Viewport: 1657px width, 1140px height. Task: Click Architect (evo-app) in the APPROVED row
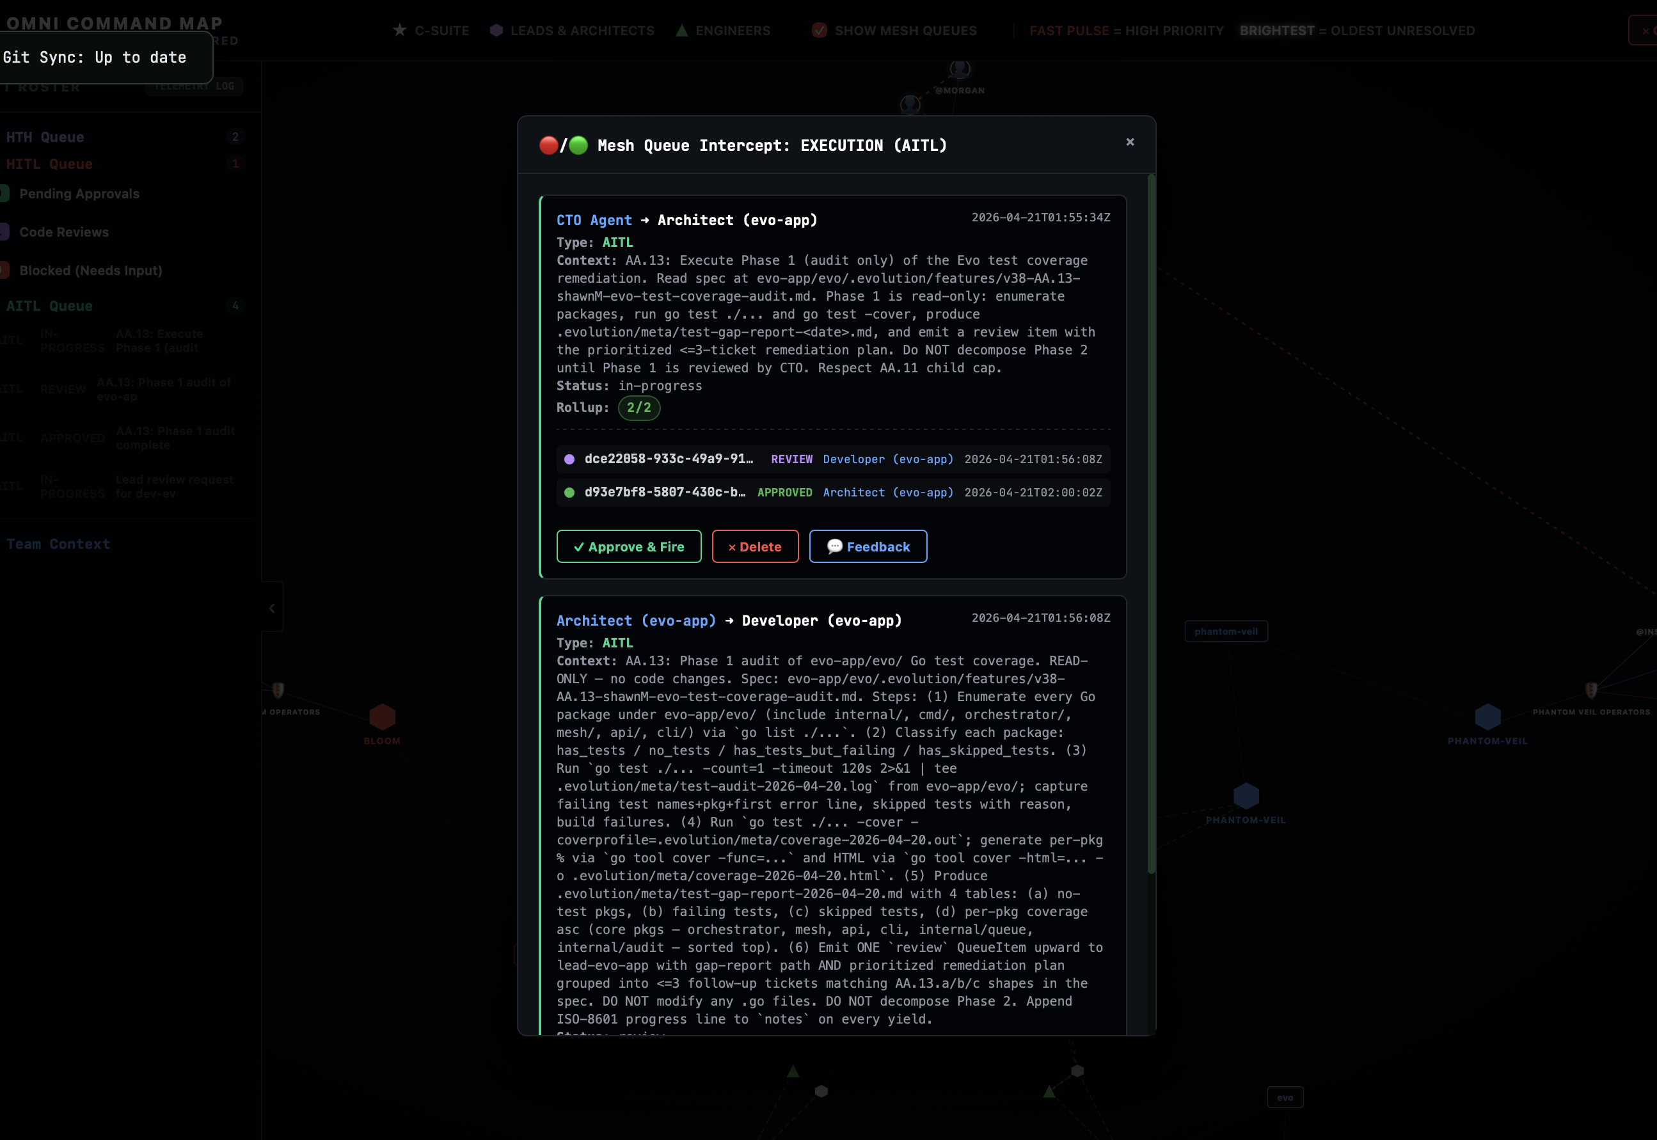tap(888, 493)
